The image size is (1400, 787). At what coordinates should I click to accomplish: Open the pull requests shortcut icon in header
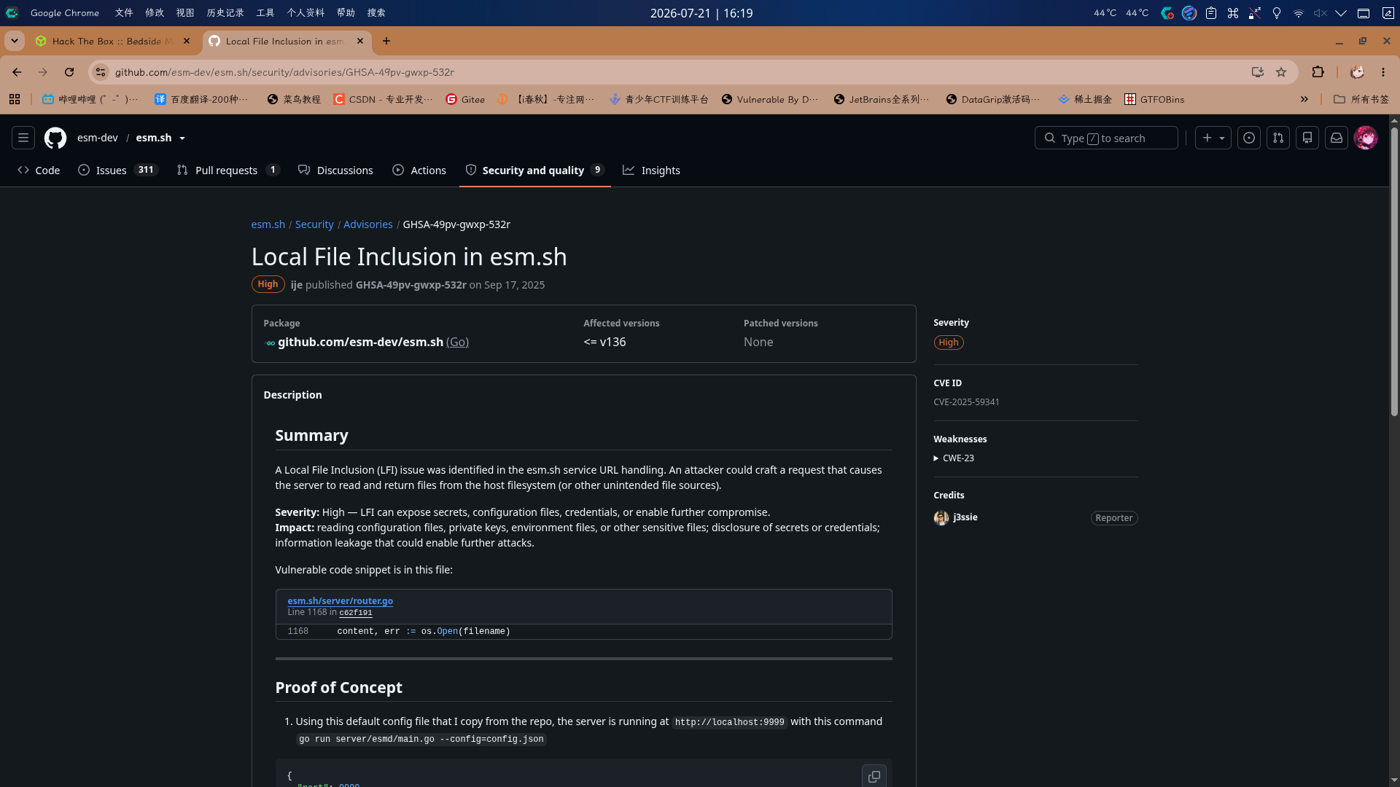pyautogui.click(x=1278, y=138)
